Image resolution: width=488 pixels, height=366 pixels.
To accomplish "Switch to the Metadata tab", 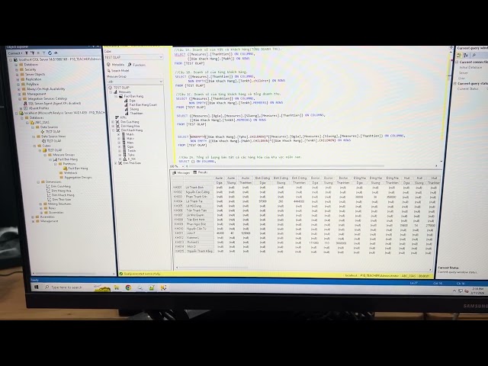I will (x=115, y=64).
